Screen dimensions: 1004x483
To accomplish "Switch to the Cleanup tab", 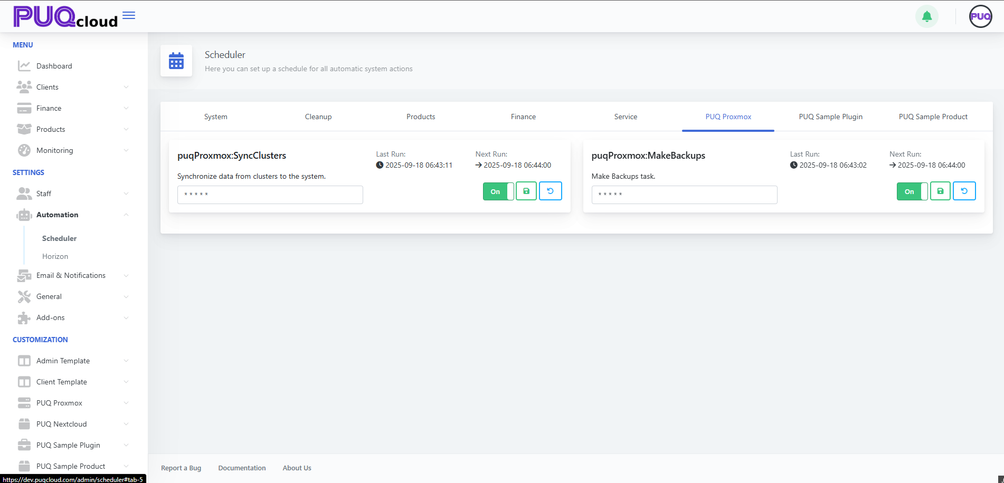I will [318, 117].
